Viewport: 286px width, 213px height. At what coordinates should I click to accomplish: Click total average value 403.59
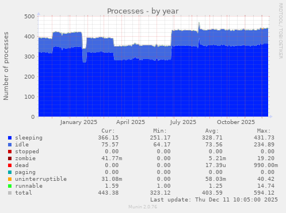click(x=212, y=193)
